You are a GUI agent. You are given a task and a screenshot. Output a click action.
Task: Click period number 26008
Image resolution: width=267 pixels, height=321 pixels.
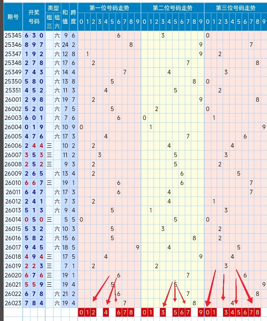pos(13,164)
